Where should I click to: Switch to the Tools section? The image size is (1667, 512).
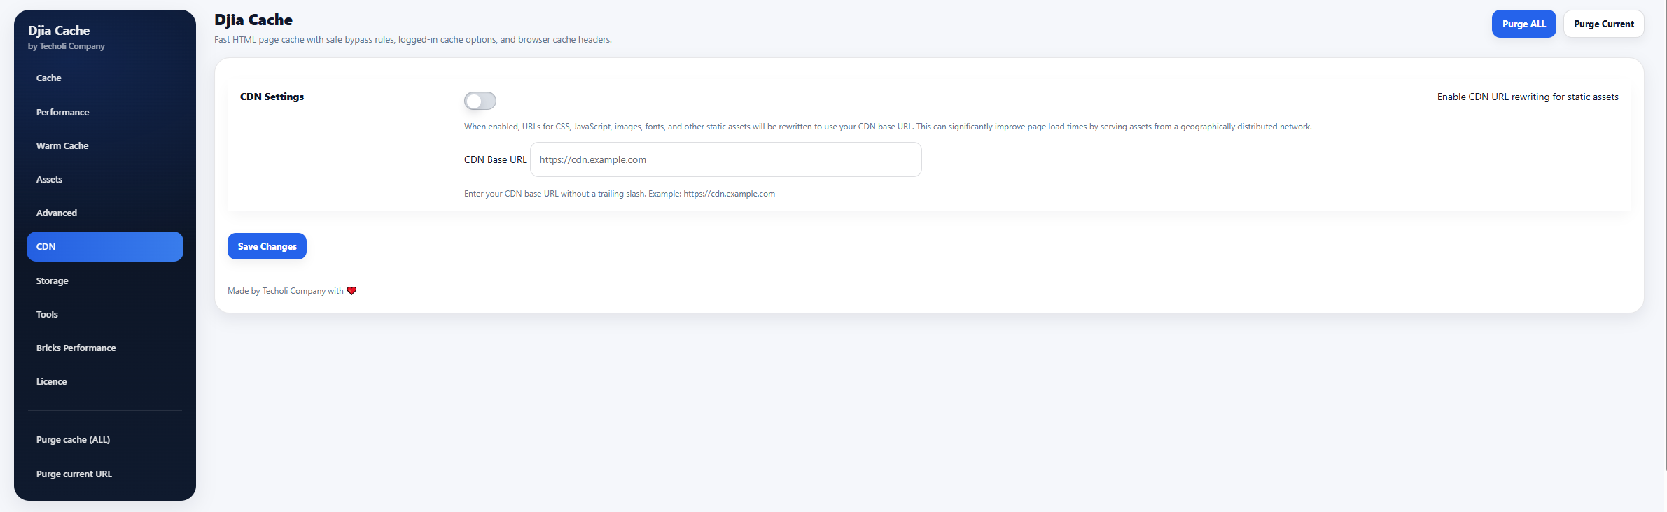[x=48, y=314]
